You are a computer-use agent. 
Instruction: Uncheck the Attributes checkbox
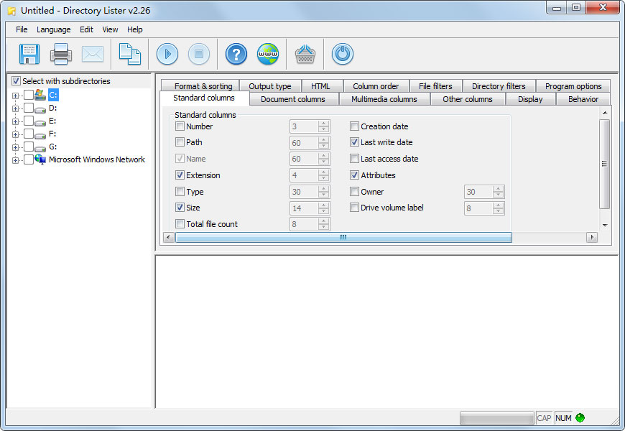[x=354, y=175]
